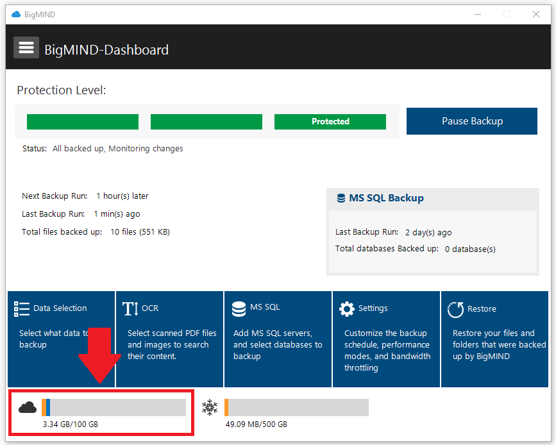Click the BigMIND cloud logo in the title bar

(15, 14)
